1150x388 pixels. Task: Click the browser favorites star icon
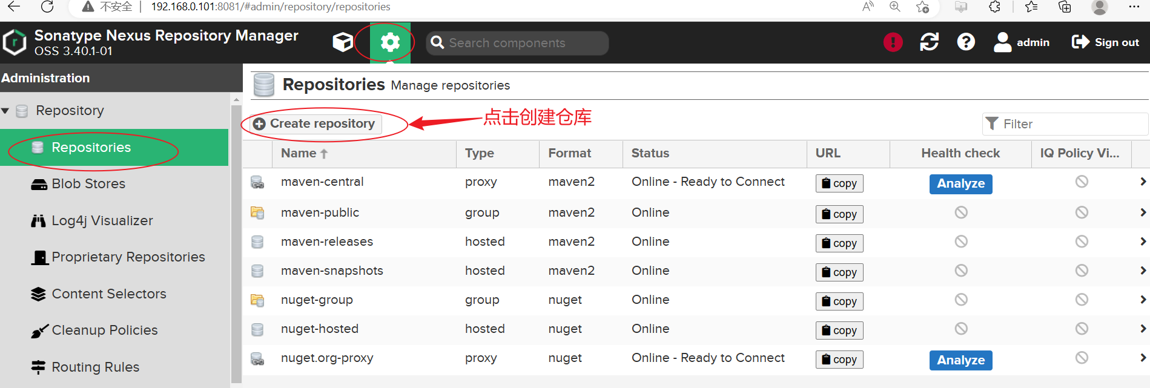click(922, 7)
